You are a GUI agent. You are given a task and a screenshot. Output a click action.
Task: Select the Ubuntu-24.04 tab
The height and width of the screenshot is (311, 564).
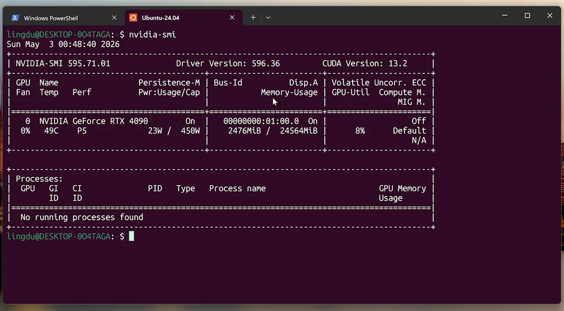(183, 18)
